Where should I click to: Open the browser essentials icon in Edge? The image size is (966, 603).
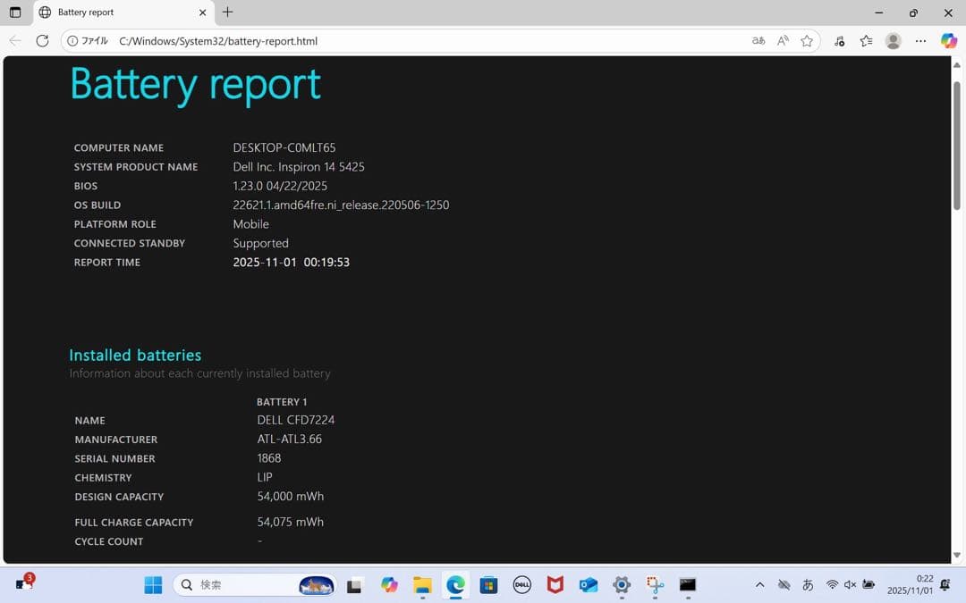[x=839, y=40]
